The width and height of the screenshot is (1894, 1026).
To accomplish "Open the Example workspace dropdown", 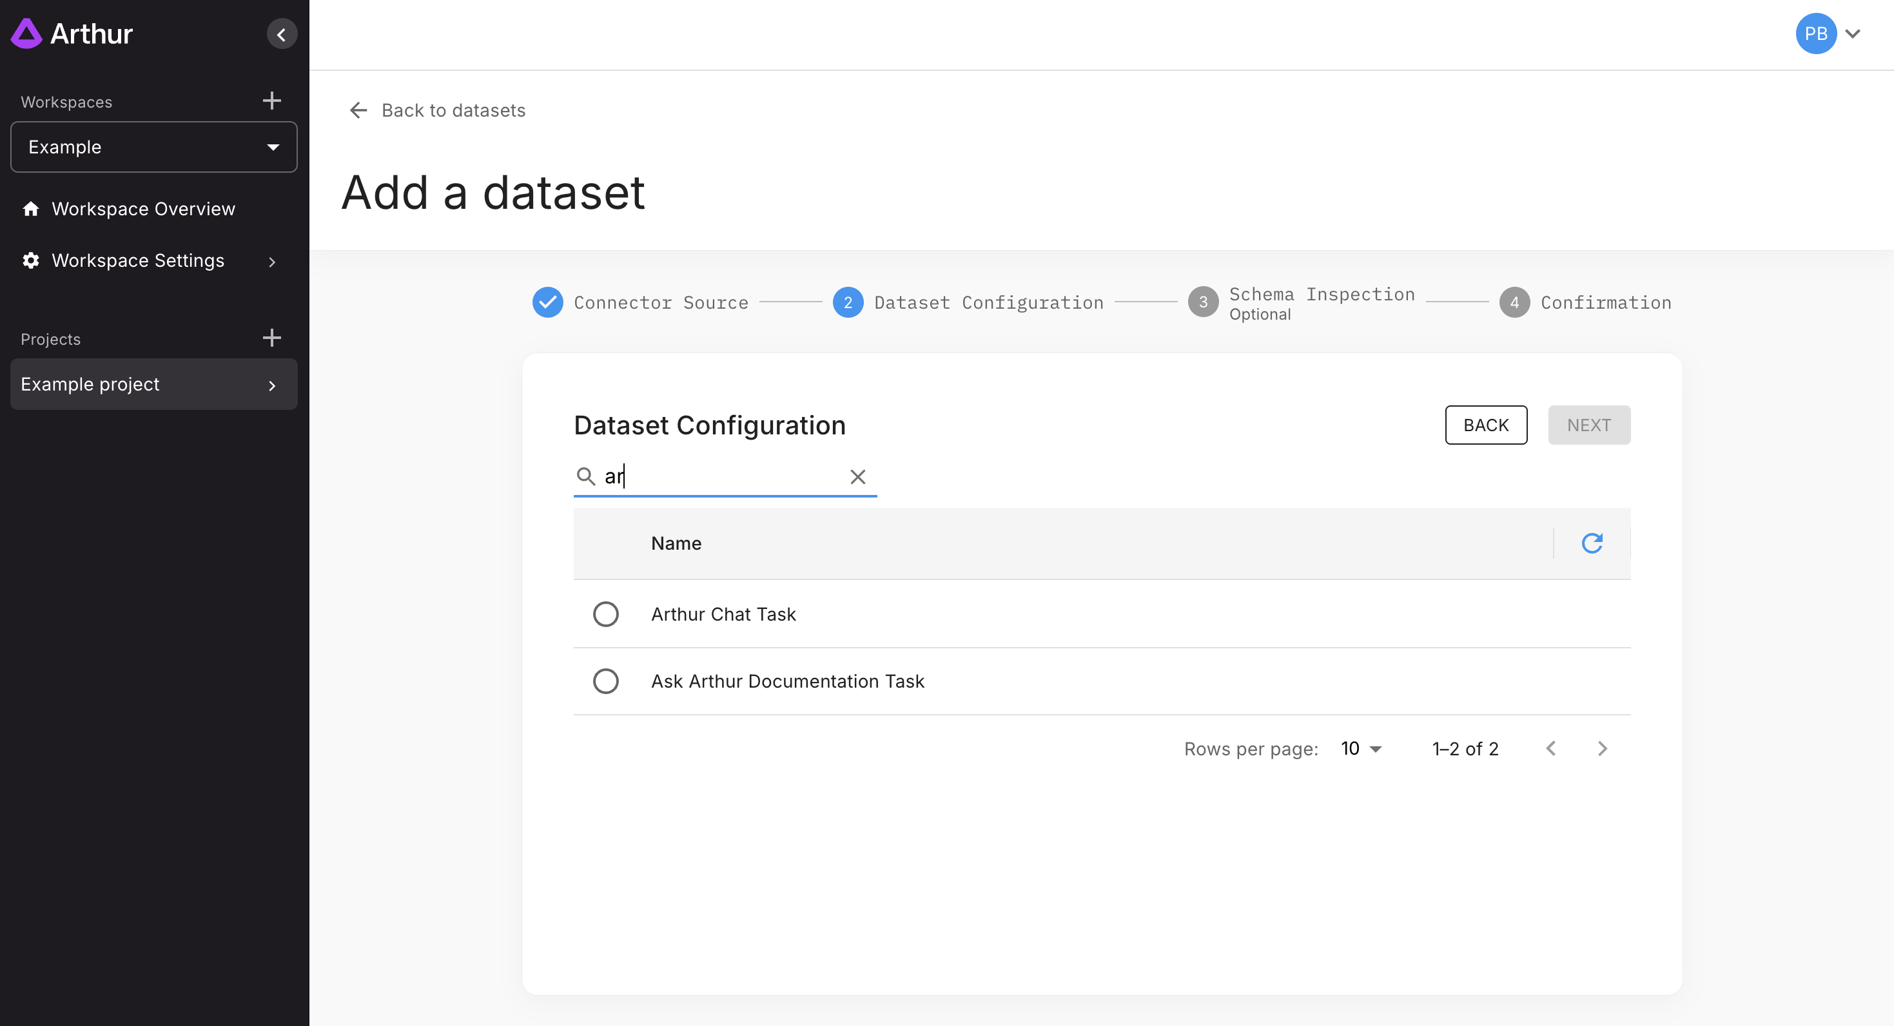I will click(x=153, y=147).
